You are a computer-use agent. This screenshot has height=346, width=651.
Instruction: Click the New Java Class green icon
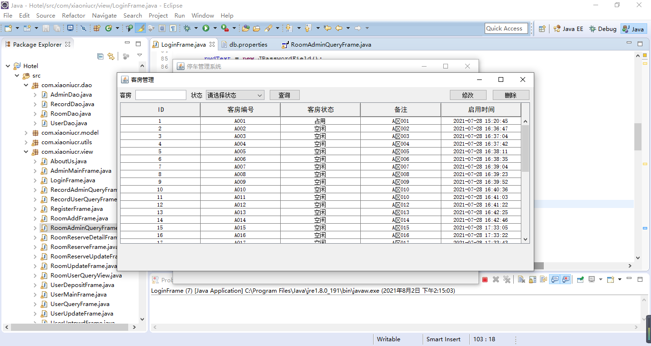[109, 29]
